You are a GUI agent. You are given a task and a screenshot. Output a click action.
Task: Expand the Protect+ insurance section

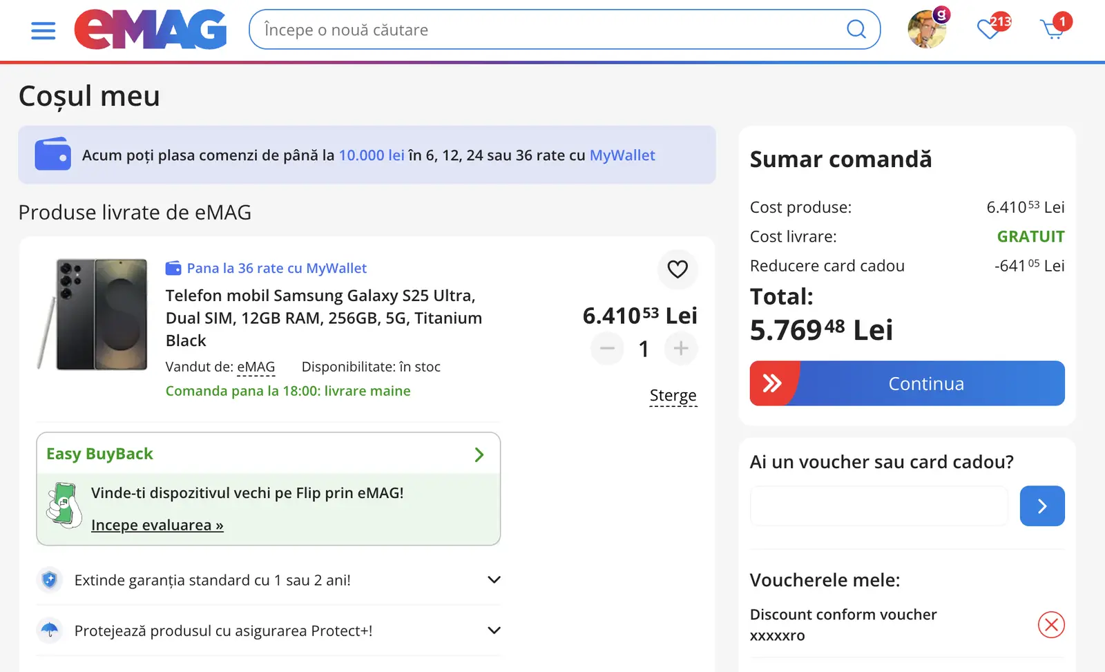coord(494,631)
